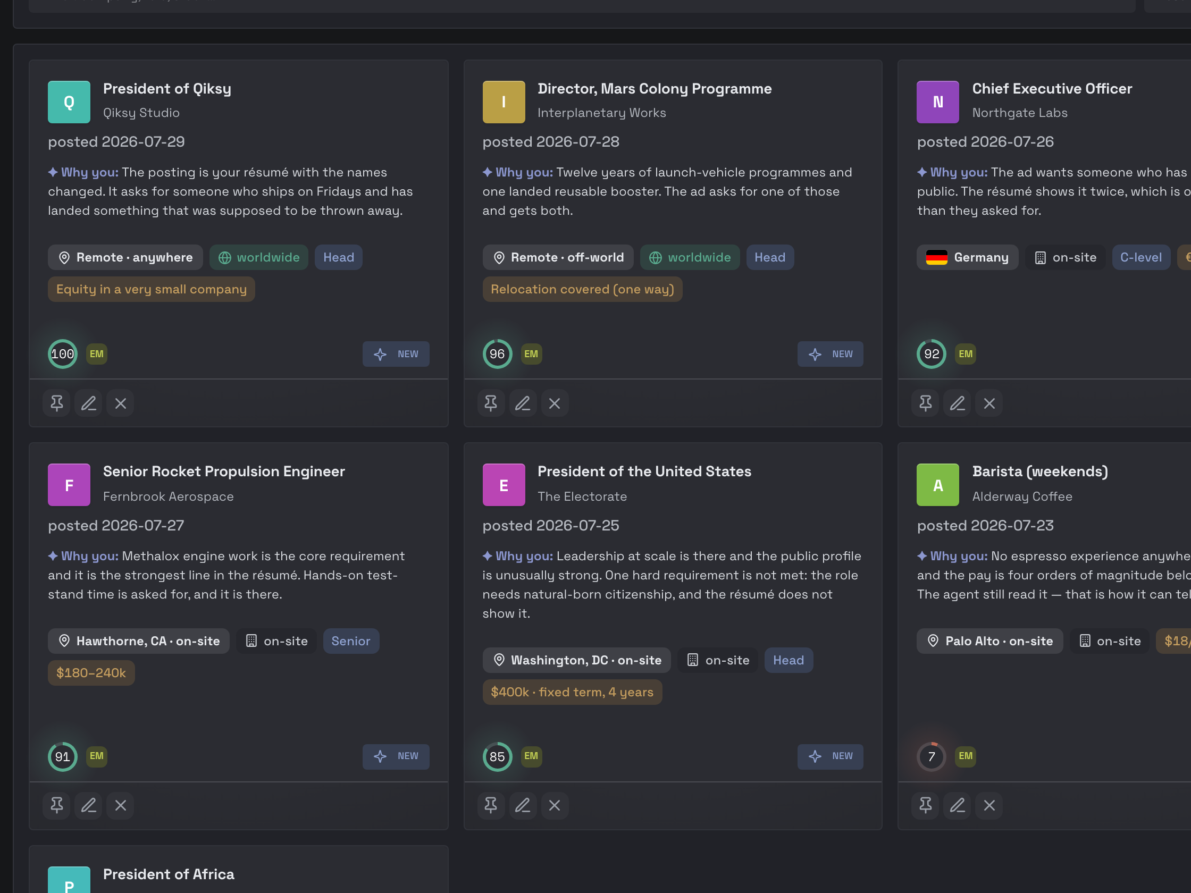This screenshot has height=893, width=1191.
Task: Edit the Barista (weekends) card
Action: coord(958,805)
